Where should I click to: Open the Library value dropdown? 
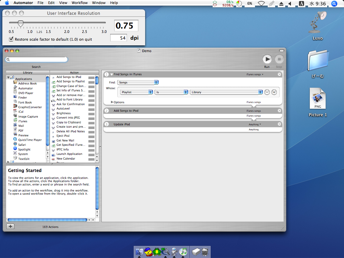(226, 92)
